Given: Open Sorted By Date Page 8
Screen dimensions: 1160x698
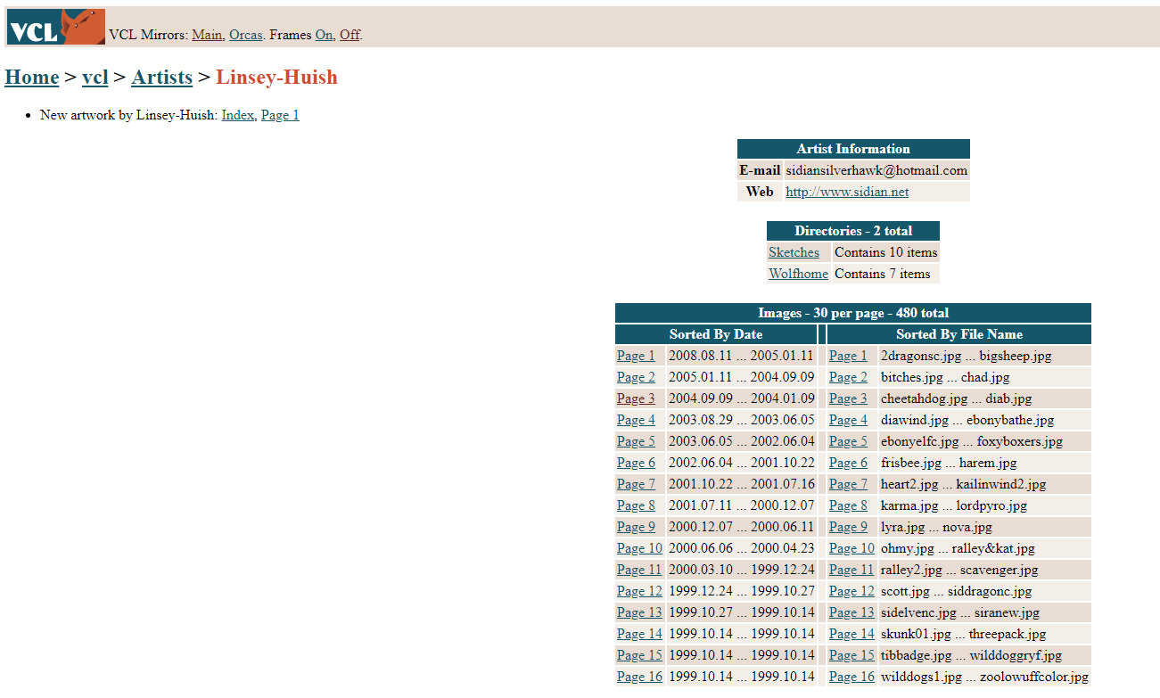Looking at the screenshot, I should (636, 505).
